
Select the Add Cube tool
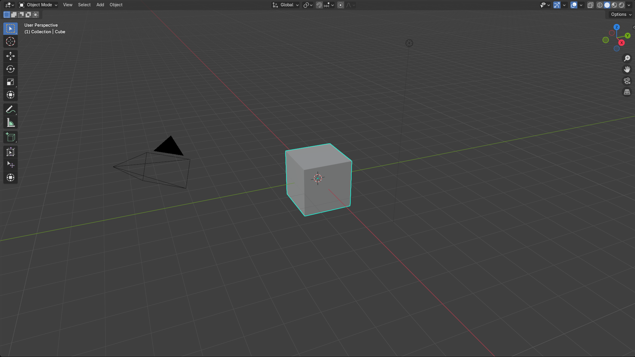tap(11, 137)
